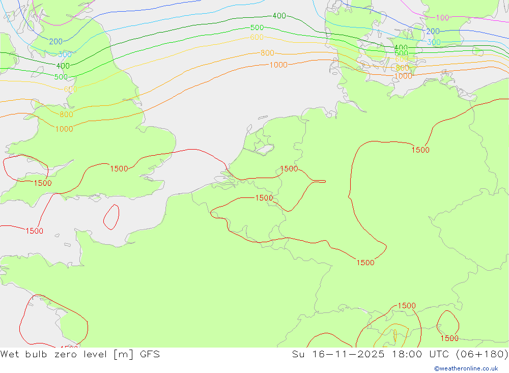Click the green 400 contour label near top center
Viewport: 509px width, 373px height.
279,16
